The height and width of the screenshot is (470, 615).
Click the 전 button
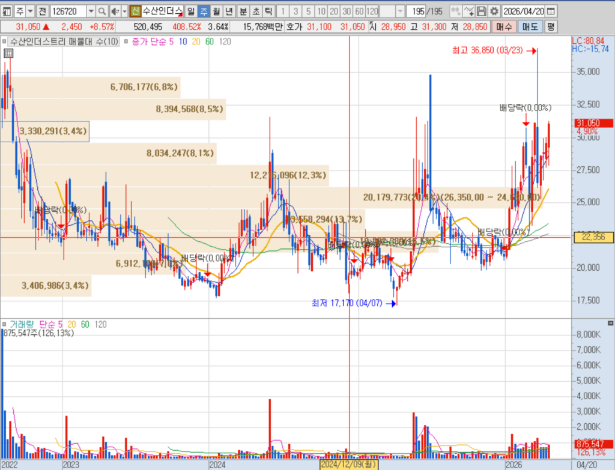[x=43, y=11]
